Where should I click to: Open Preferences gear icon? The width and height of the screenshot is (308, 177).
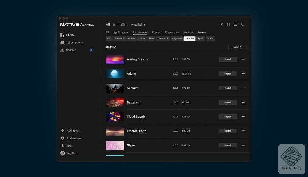[63, 138]
